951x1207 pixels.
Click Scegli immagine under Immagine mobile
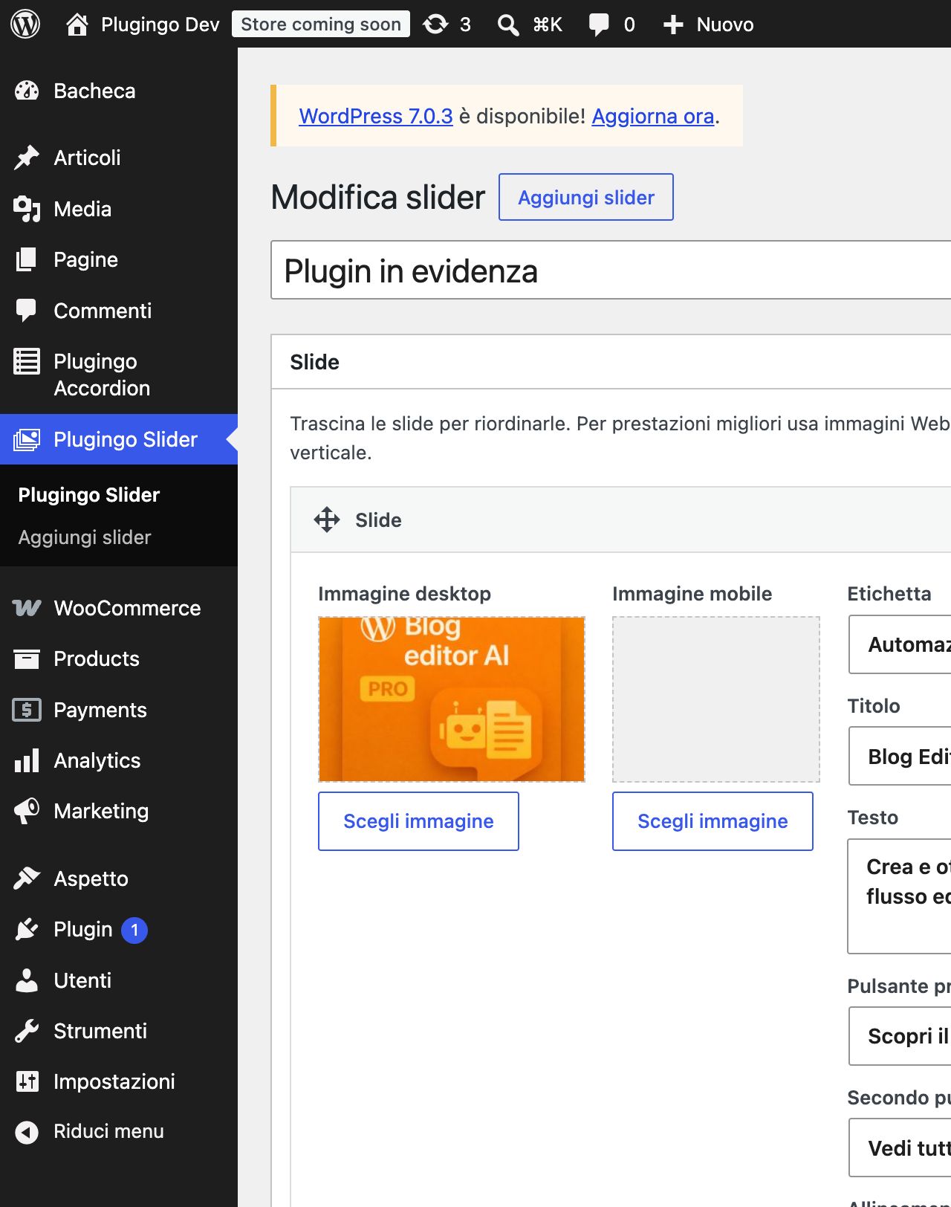point(713,821)
